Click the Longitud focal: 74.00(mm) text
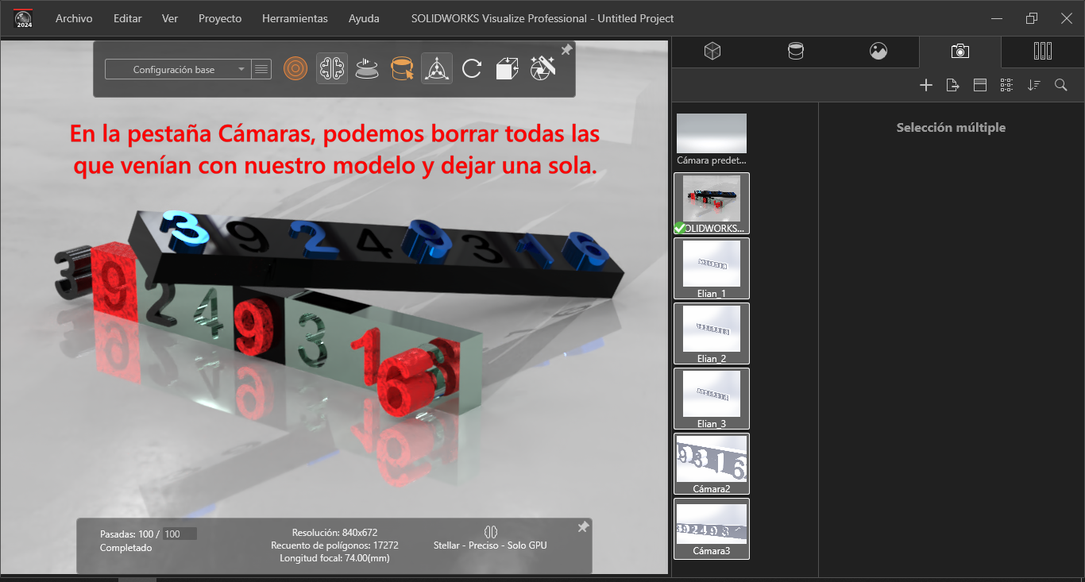The height and width of the screenshot is (582, 1085). [x=334, y=558]
